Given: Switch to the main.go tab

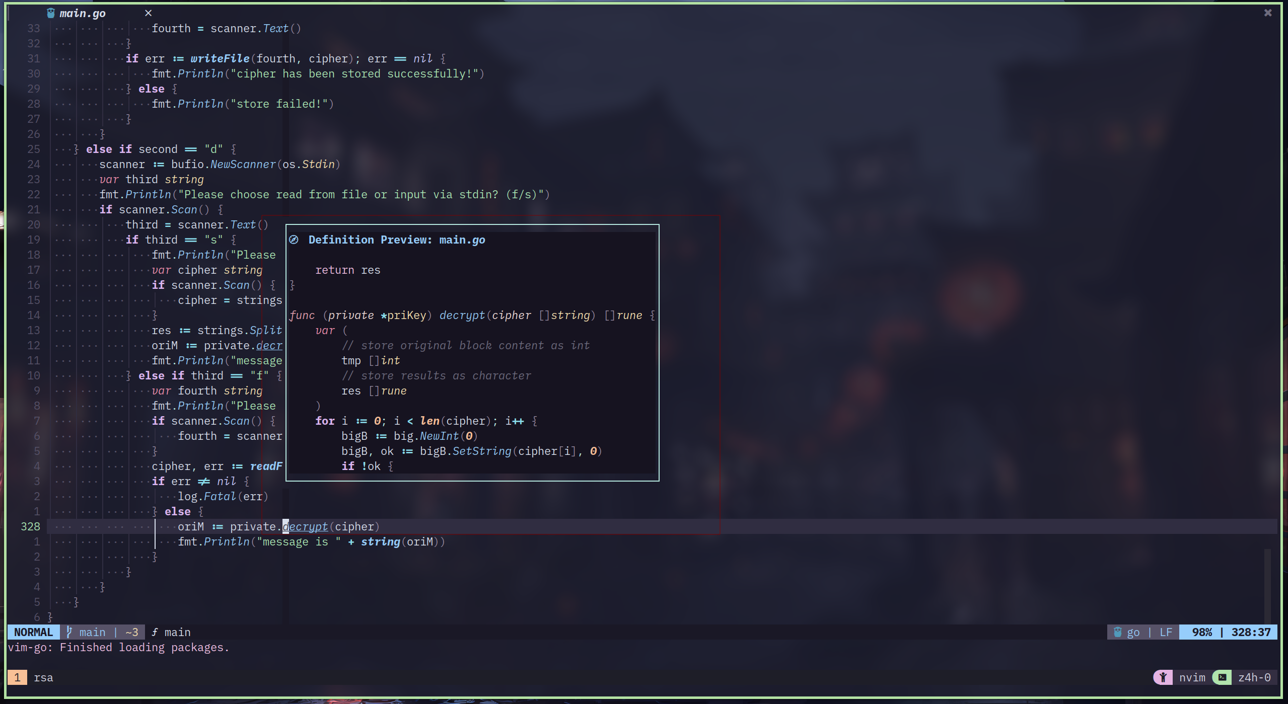Looking at the screenshot, I should point(83,13).
